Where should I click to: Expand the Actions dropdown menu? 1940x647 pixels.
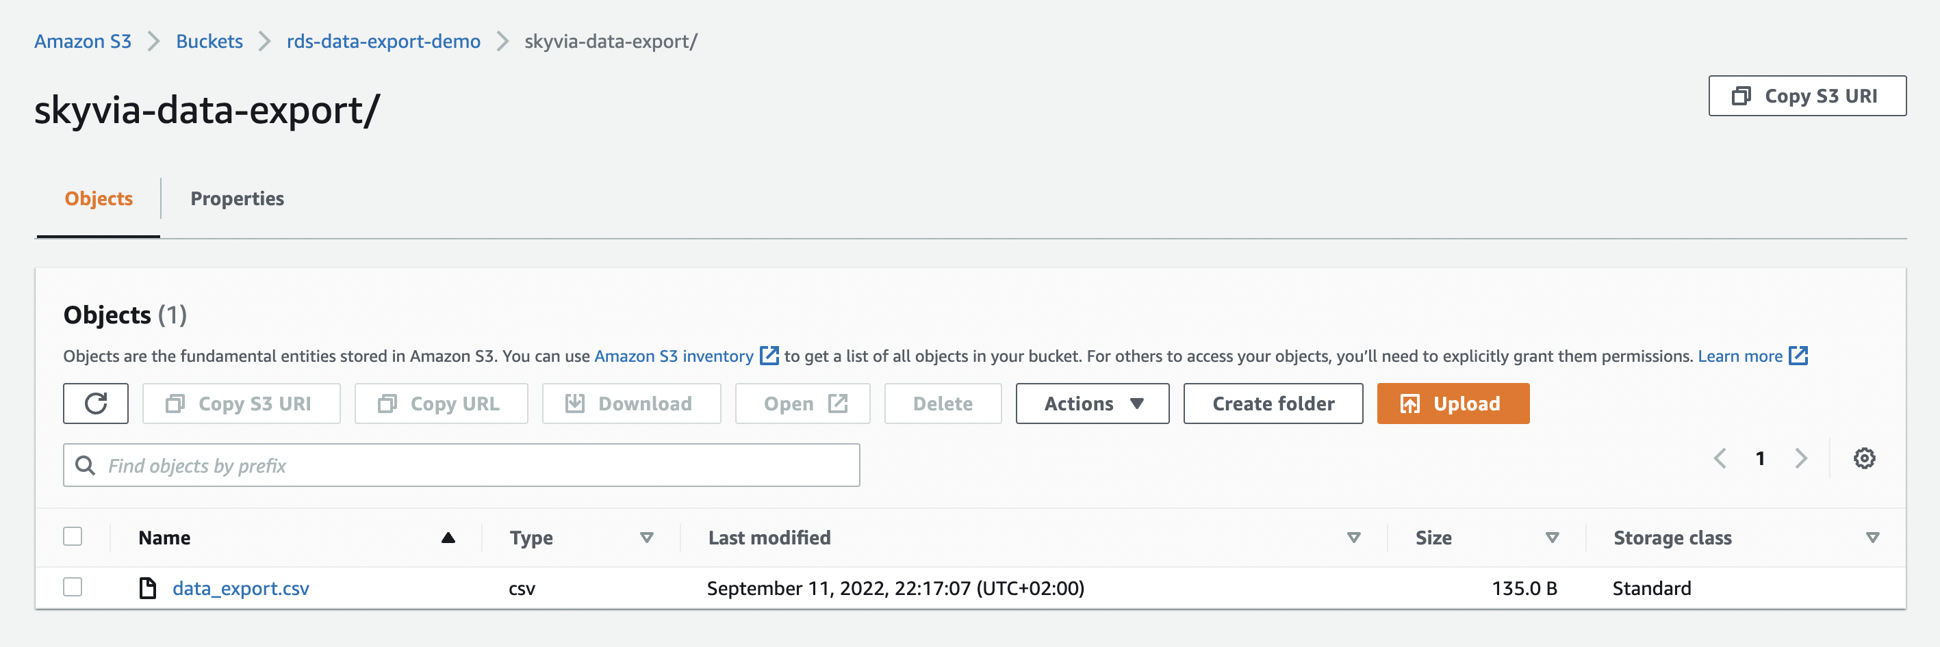tap(1092, 404)
